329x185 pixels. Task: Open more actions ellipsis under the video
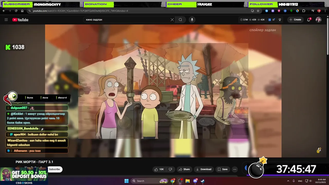pos(235,169)
